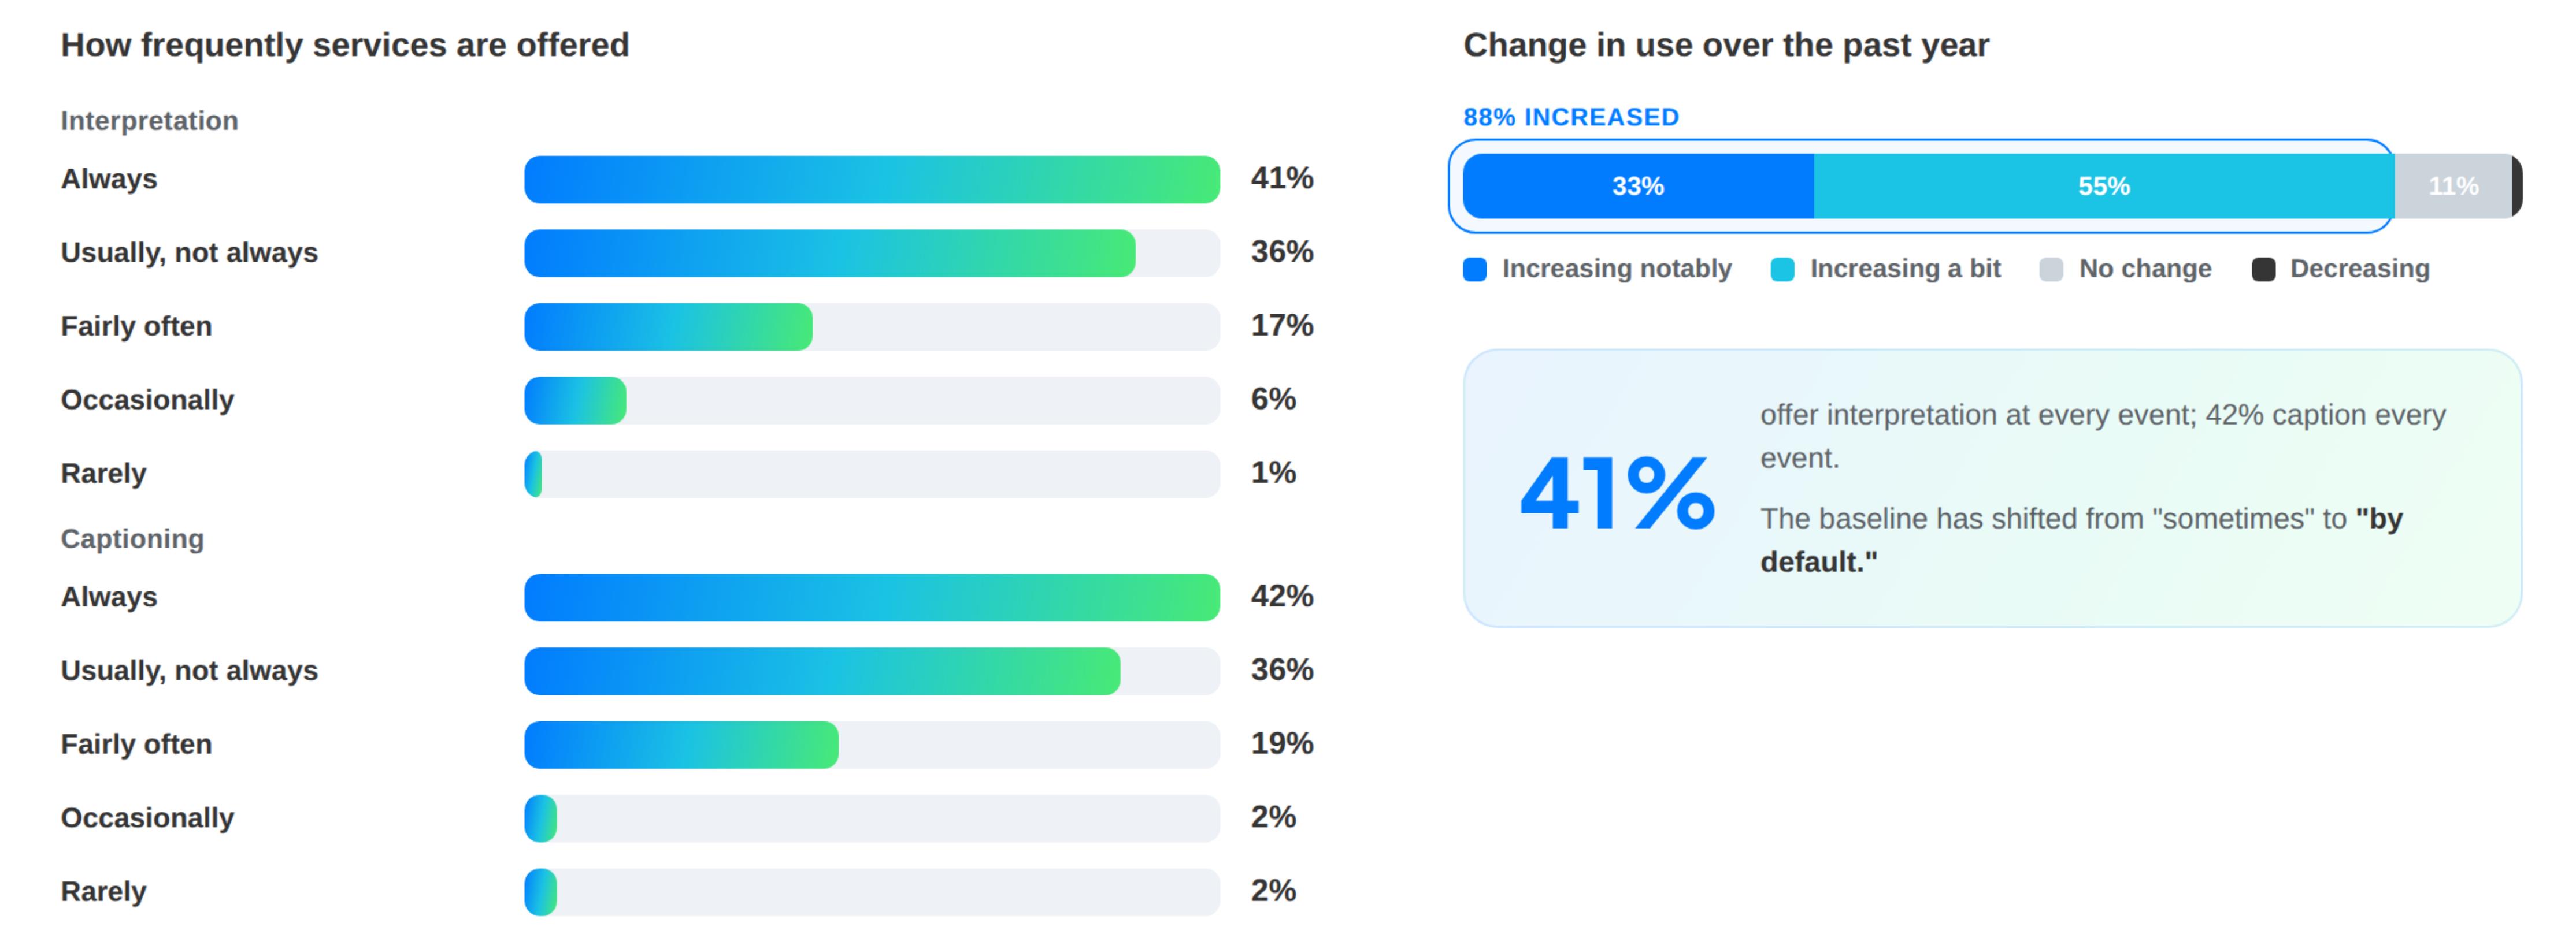Select the 55% segment of the stacked bar
The image size is (2576, 949).
click(2104, 186)
